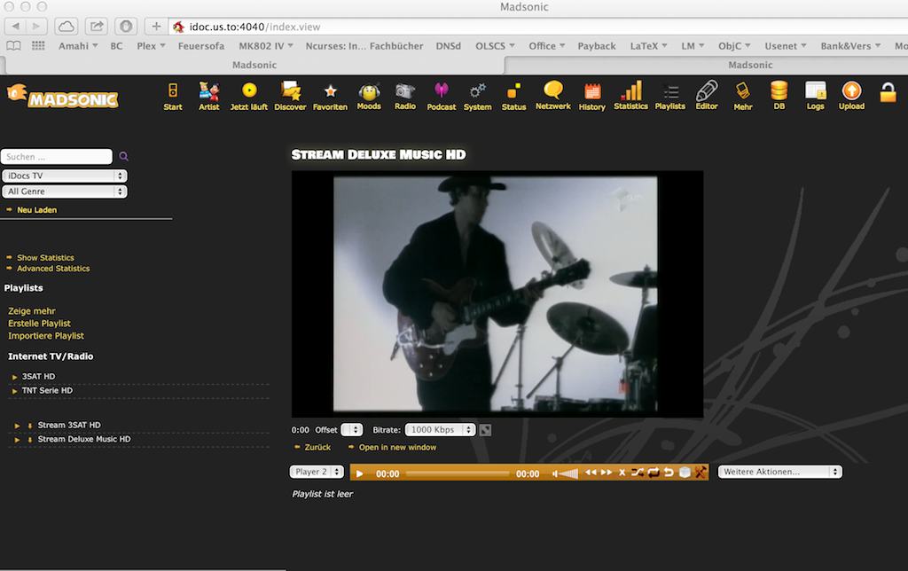
Task: Open the Artist page in the toolbar
Action: tap(208, 96)
